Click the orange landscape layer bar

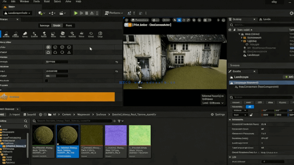tap(57, 97)
